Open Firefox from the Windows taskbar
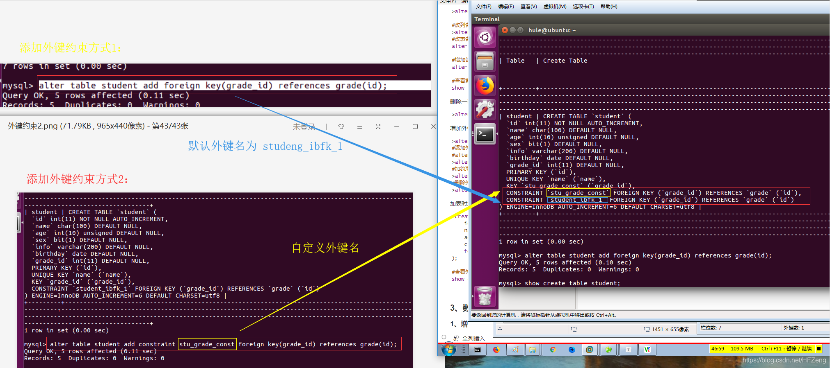This screenshot has width=830, height=368. pos(496,350)
